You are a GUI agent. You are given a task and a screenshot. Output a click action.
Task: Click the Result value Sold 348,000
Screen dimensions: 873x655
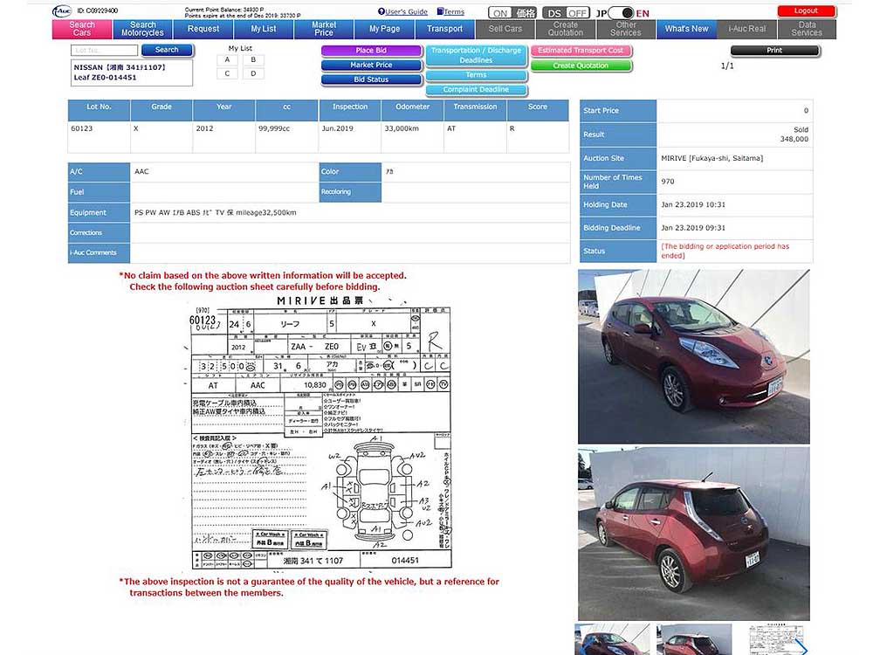[x=794, y=134]
